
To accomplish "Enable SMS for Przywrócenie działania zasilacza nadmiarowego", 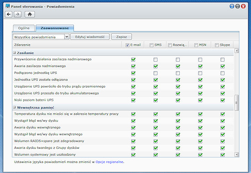I will coord(156,60).
